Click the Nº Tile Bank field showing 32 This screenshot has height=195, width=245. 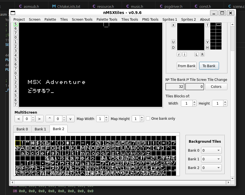(175, 86)
